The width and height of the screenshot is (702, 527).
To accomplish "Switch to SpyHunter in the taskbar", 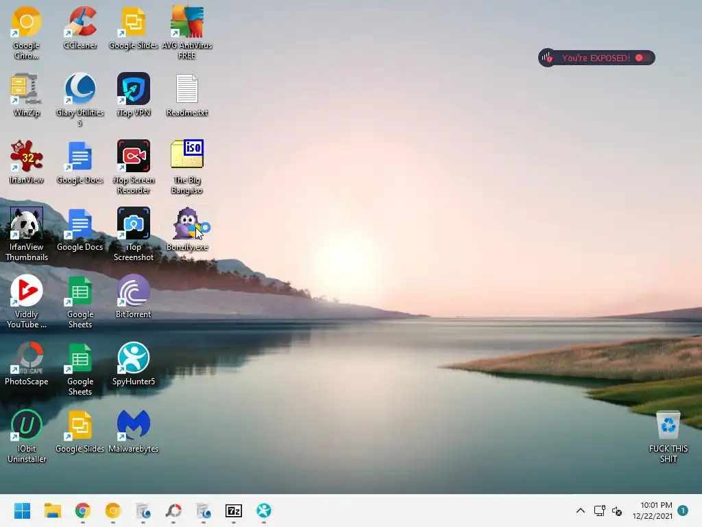I will click(x=264, y=511).
